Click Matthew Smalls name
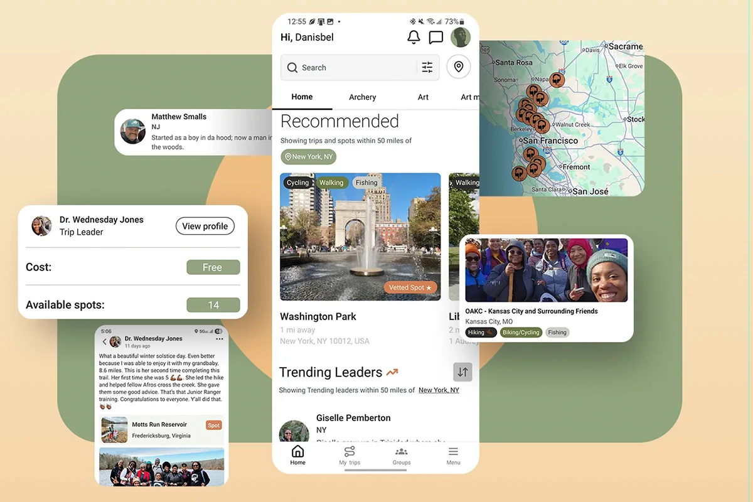This screenshot has width=753, height=502. (x=179, y=117)
